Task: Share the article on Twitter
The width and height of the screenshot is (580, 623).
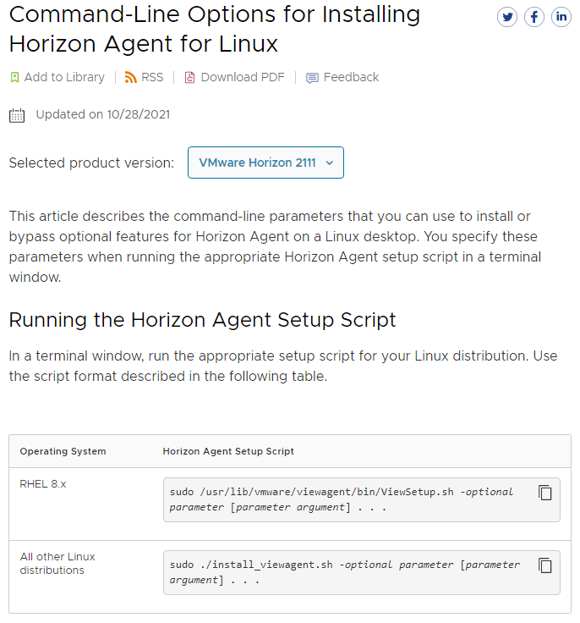Action: point(507,17)
